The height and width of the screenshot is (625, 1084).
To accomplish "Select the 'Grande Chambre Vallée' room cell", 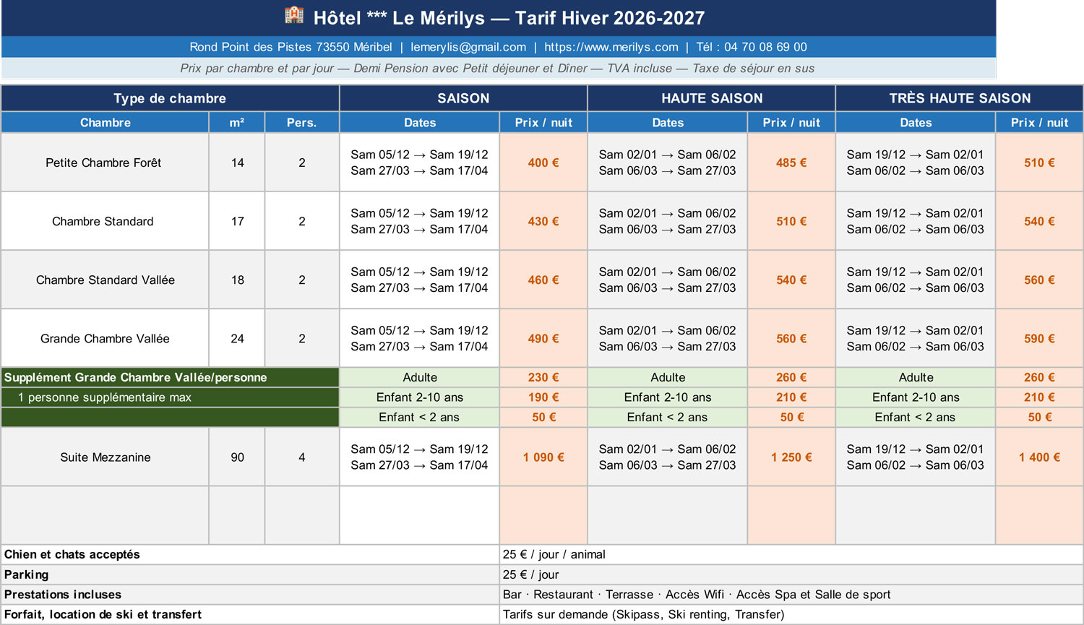I will point(105,338).
